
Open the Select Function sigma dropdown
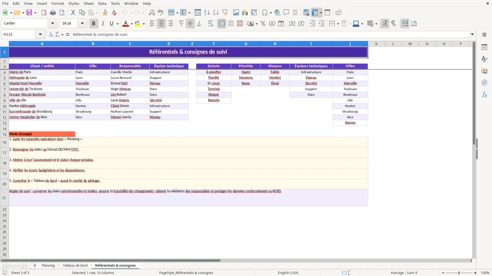(x=62, y=34)
